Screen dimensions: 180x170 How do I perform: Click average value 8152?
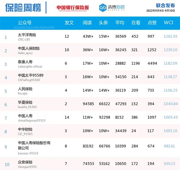119,117
